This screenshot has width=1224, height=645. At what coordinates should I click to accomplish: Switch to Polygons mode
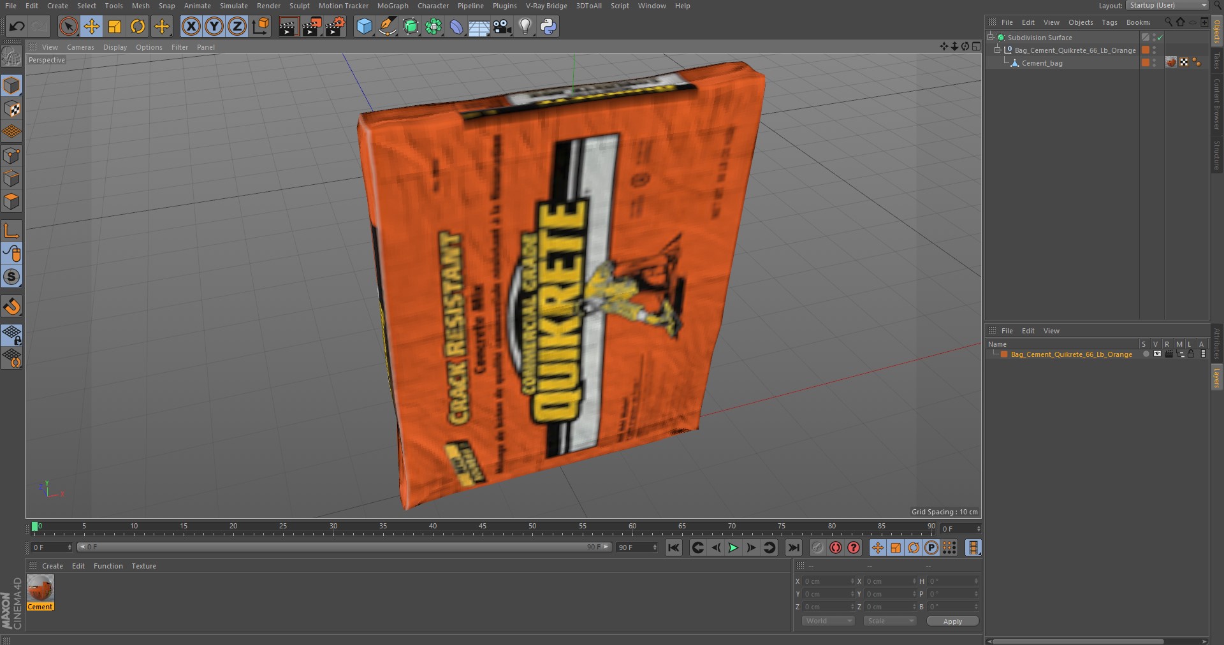(11, 201)
